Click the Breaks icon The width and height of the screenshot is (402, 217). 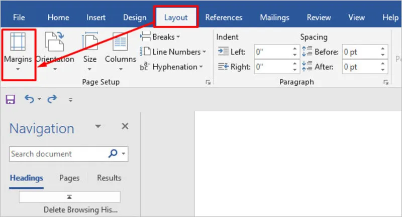point(145,37)
